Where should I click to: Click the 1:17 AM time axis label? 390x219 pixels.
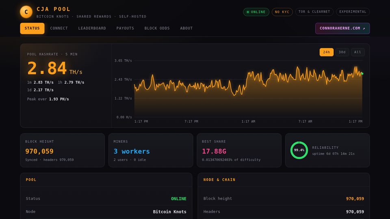click(x=248, y=121)
